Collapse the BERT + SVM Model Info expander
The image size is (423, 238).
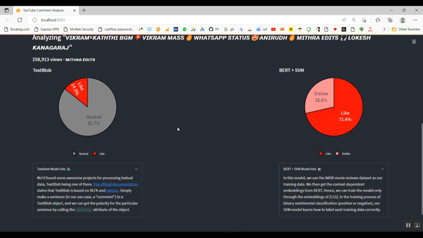[x=382, y=169]
